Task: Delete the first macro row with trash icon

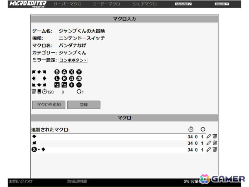Action: [x=215, y=136]
